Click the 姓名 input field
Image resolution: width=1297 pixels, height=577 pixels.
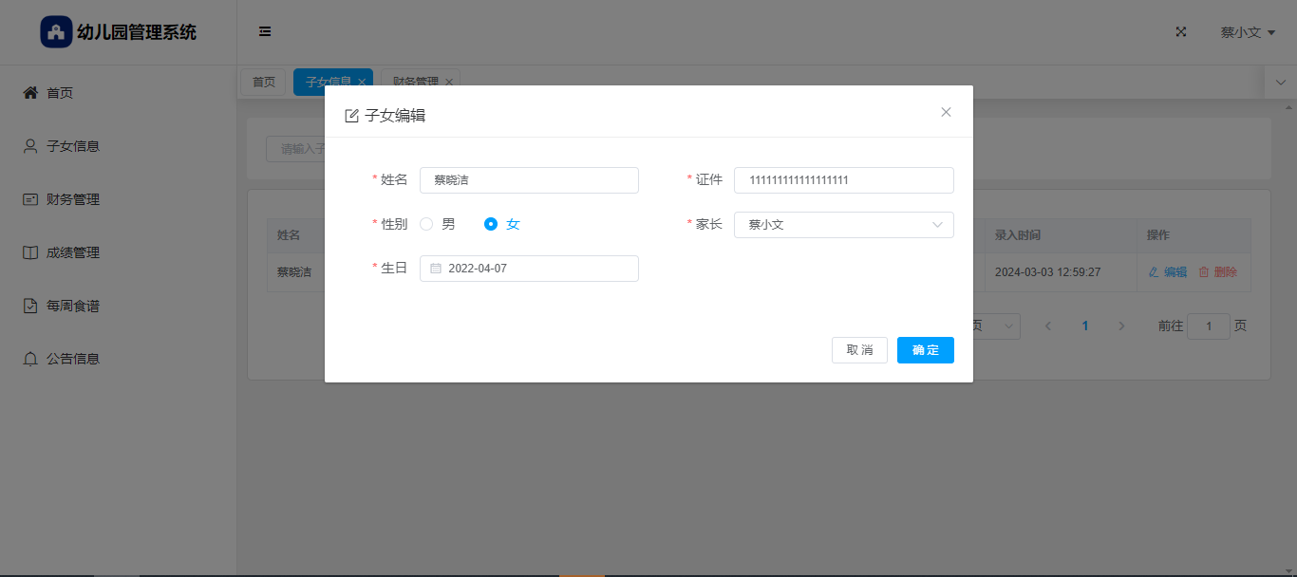[x=529, y=180]
